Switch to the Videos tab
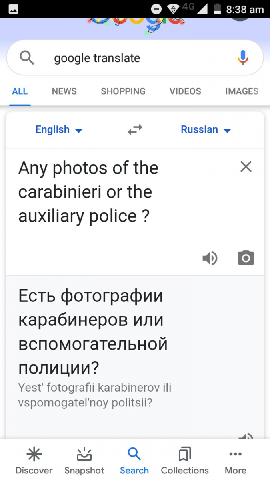The height and width of the screenshot is (481, 270). click(185, 91)
